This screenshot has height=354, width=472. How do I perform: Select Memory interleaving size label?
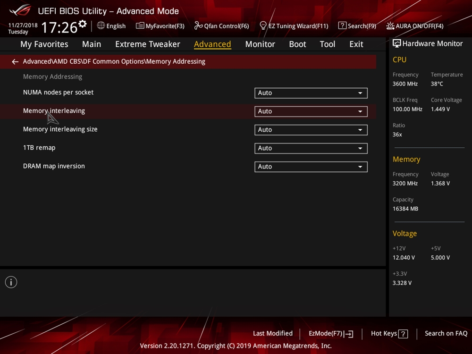pos(60,129)
